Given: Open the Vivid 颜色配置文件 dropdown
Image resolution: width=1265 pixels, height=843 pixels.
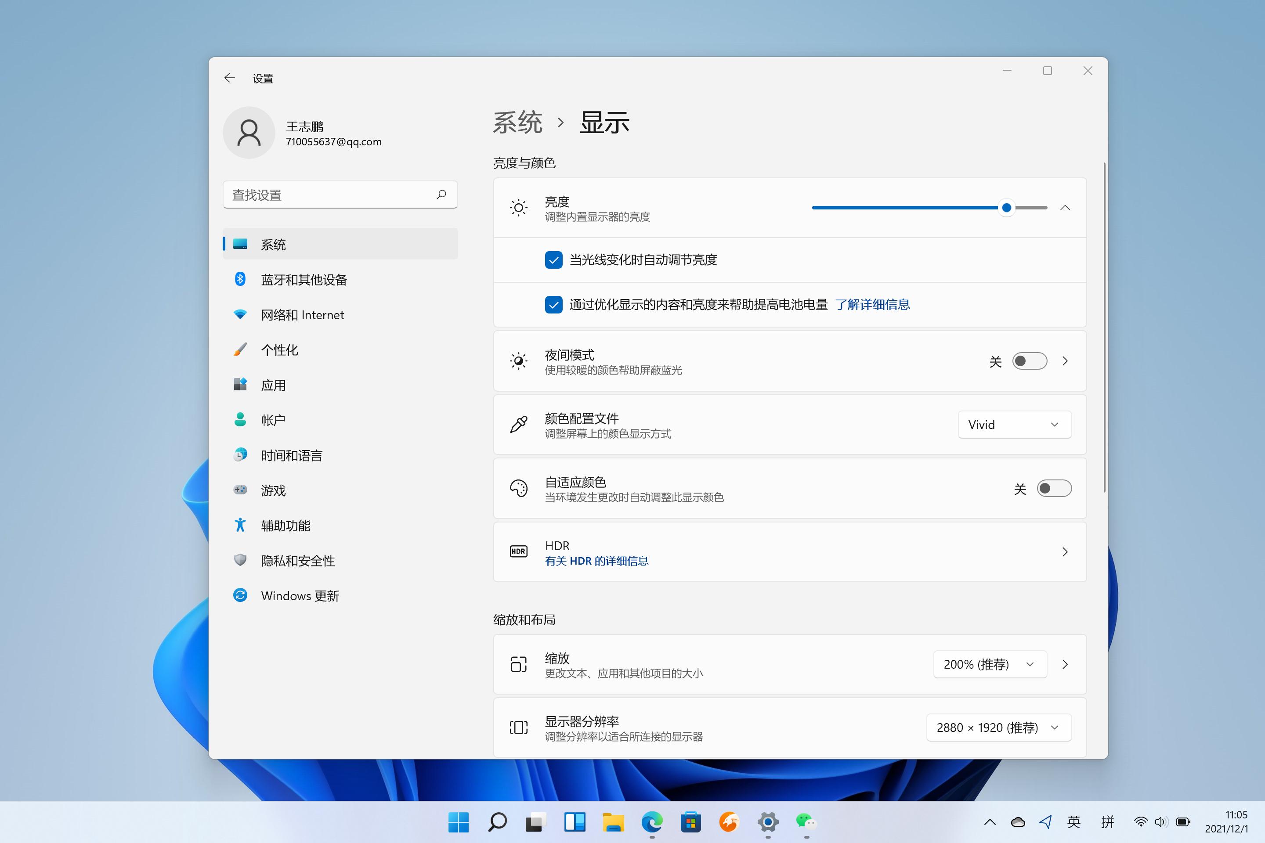Looking at the screenshot, I should [1014, 424].
